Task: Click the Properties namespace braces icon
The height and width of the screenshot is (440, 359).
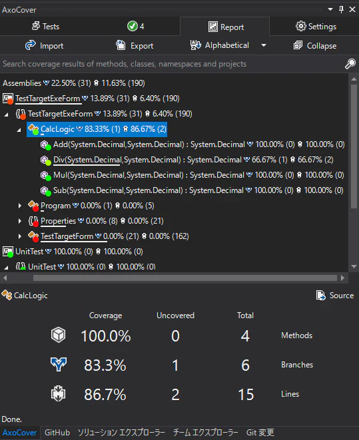Action: pos(33,221)
